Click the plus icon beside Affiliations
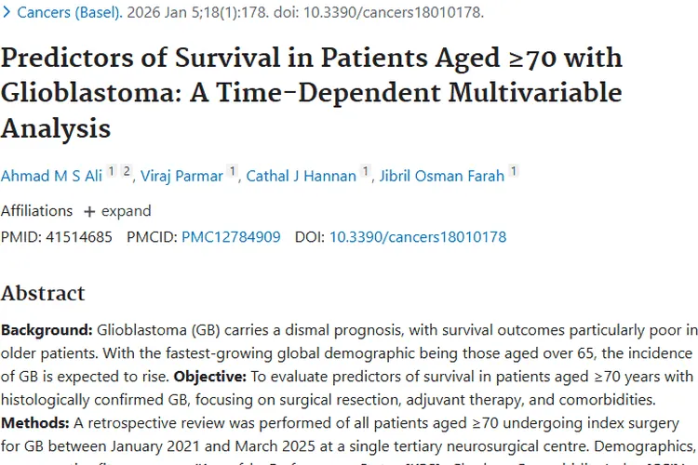The image size is (698, 465). 89,211
